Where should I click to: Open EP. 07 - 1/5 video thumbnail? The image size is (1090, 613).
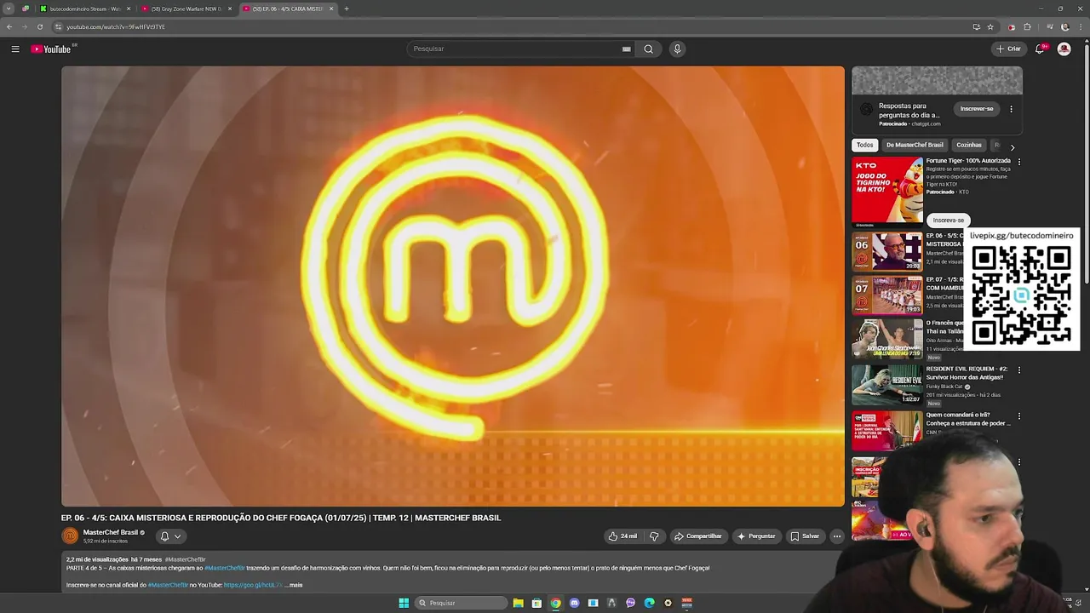[887, 295]
